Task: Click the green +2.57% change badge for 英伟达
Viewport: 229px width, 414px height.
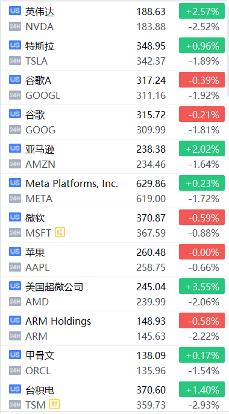Action: (x=202, y=11)
